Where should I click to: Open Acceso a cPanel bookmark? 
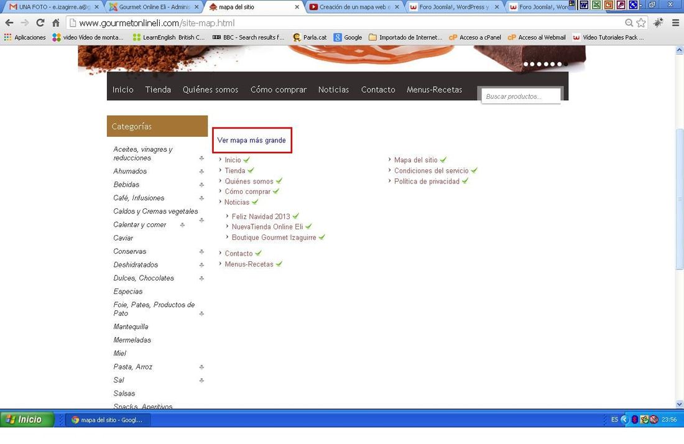click(474, 37)
